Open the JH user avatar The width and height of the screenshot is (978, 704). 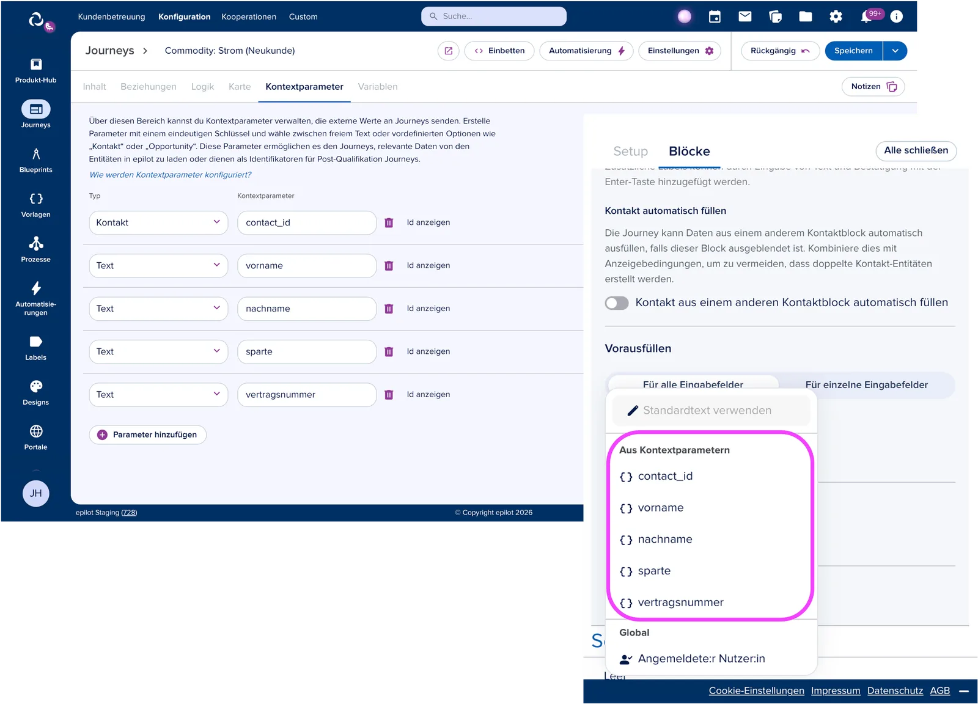point(36,493)
